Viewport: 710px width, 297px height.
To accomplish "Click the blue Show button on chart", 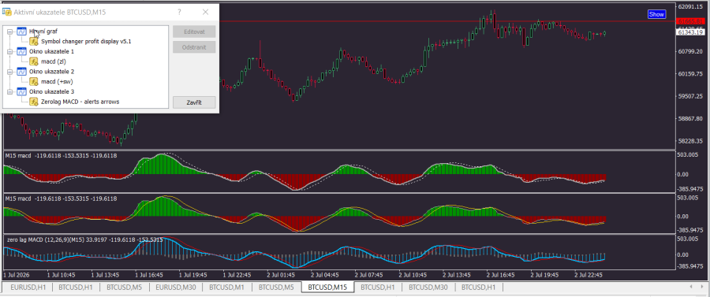I will [x=656, y=14].
